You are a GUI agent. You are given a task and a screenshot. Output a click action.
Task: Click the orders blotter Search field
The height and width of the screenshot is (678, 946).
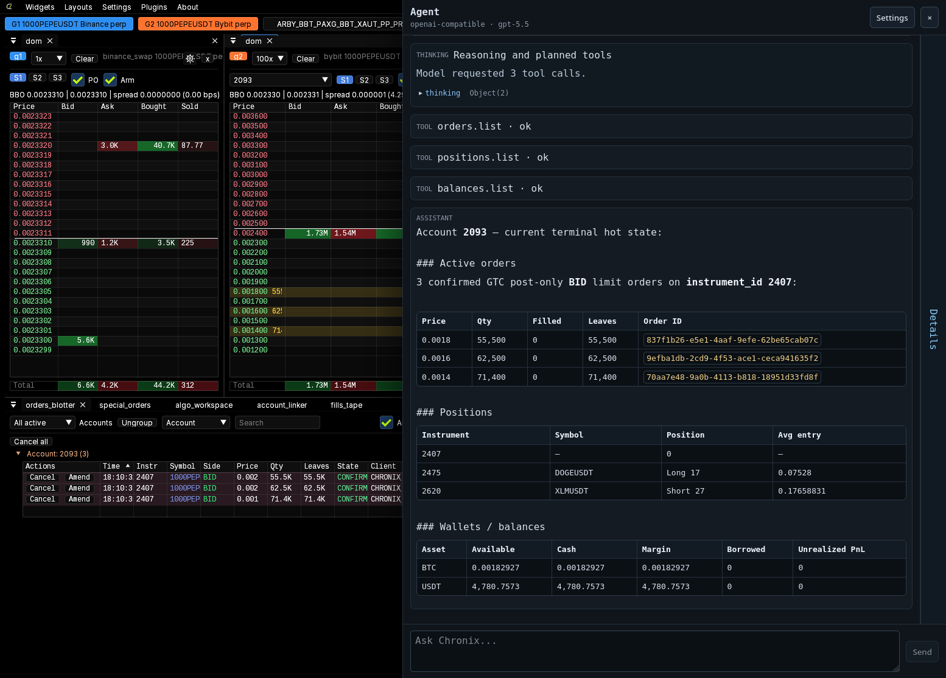tap(278, 422)
